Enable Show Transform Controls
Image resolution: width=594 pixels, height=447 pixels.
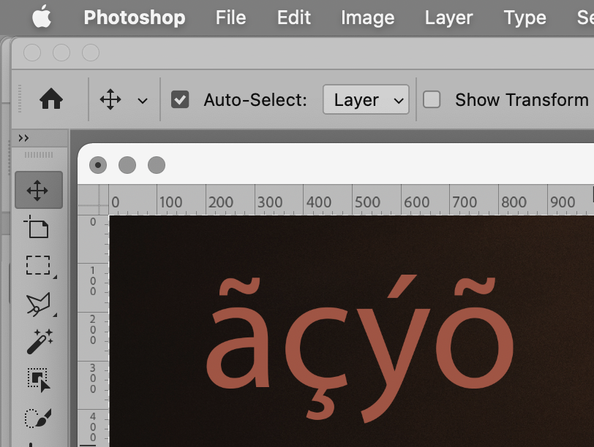(432, 99)
